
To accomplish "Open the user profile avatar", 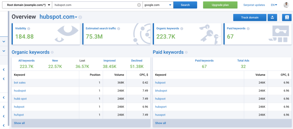I will click(286, 5).
